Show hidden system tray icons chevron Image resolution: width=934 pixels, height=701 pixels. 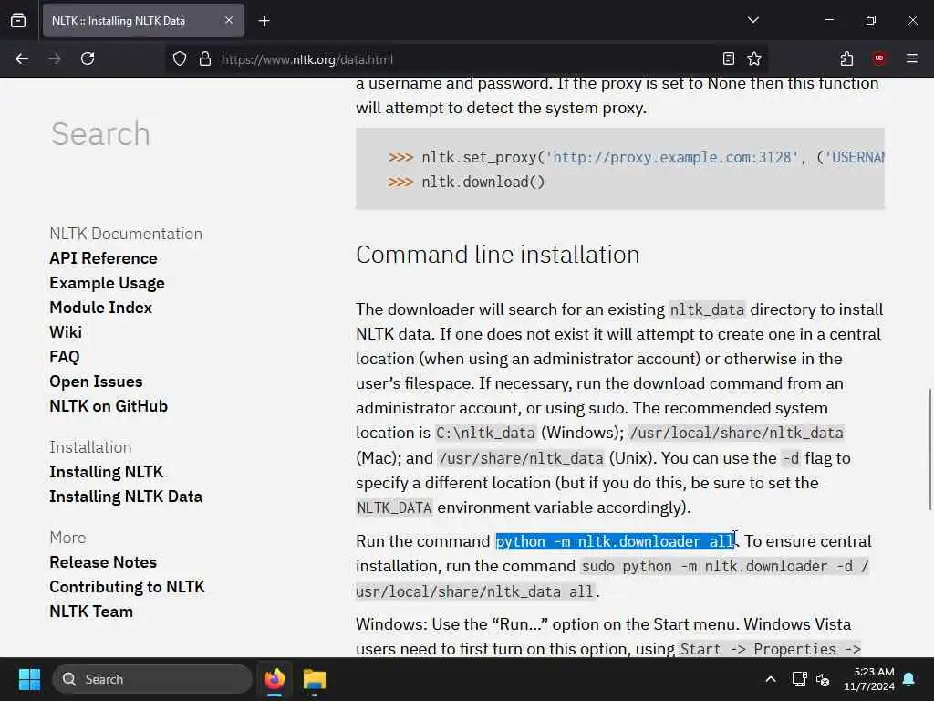770,679
